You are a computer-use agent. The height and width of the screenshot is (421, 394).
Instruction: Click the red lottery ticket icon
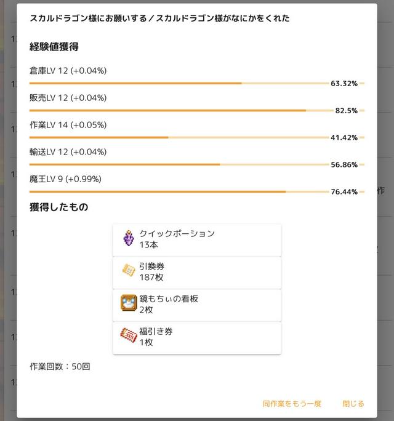pos(129,337)
